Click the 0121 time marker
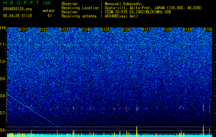Viewport: 216px width, 137px height. (x=23, y=29)
